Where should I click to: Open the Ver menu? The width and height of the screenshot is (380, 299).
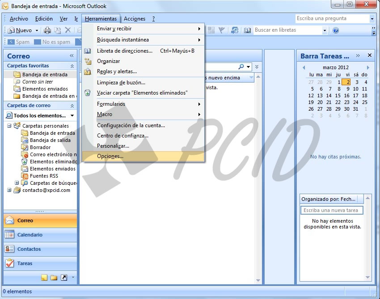(x=64, y=19)
